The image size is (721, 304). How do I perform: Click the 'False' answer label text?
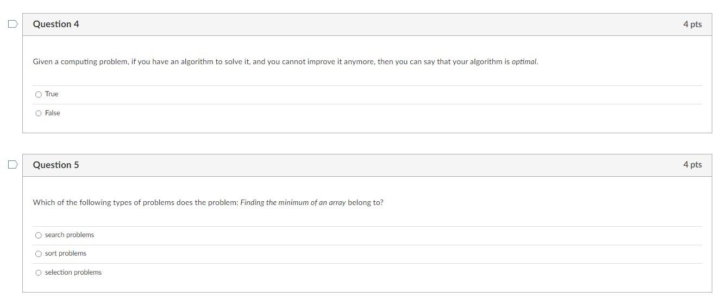[x=53, y=113]
